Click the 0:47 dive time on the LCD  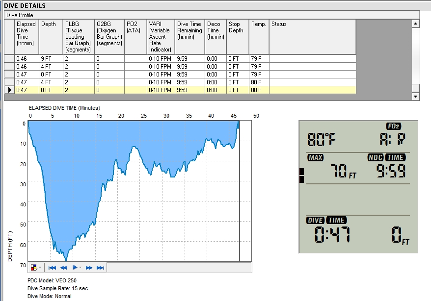coord(332,235)
